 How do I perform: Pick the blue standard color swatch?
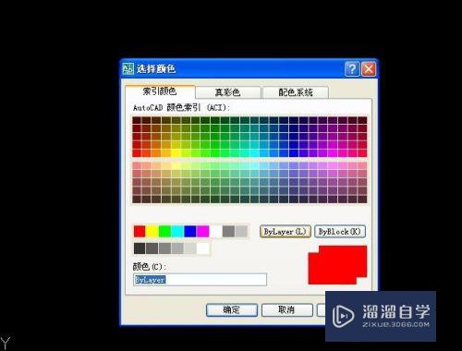click(190, 231)
